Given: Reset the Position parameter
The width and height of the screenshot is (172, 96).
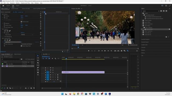Looking at the screenshot, I should click(x=41, y=16).
